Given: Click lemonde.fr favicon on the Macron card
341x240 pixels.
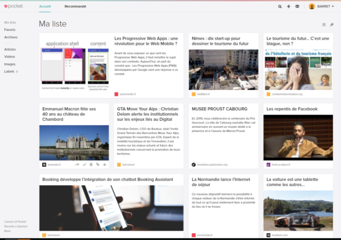Looking at the screenshot, I should 44,165.
